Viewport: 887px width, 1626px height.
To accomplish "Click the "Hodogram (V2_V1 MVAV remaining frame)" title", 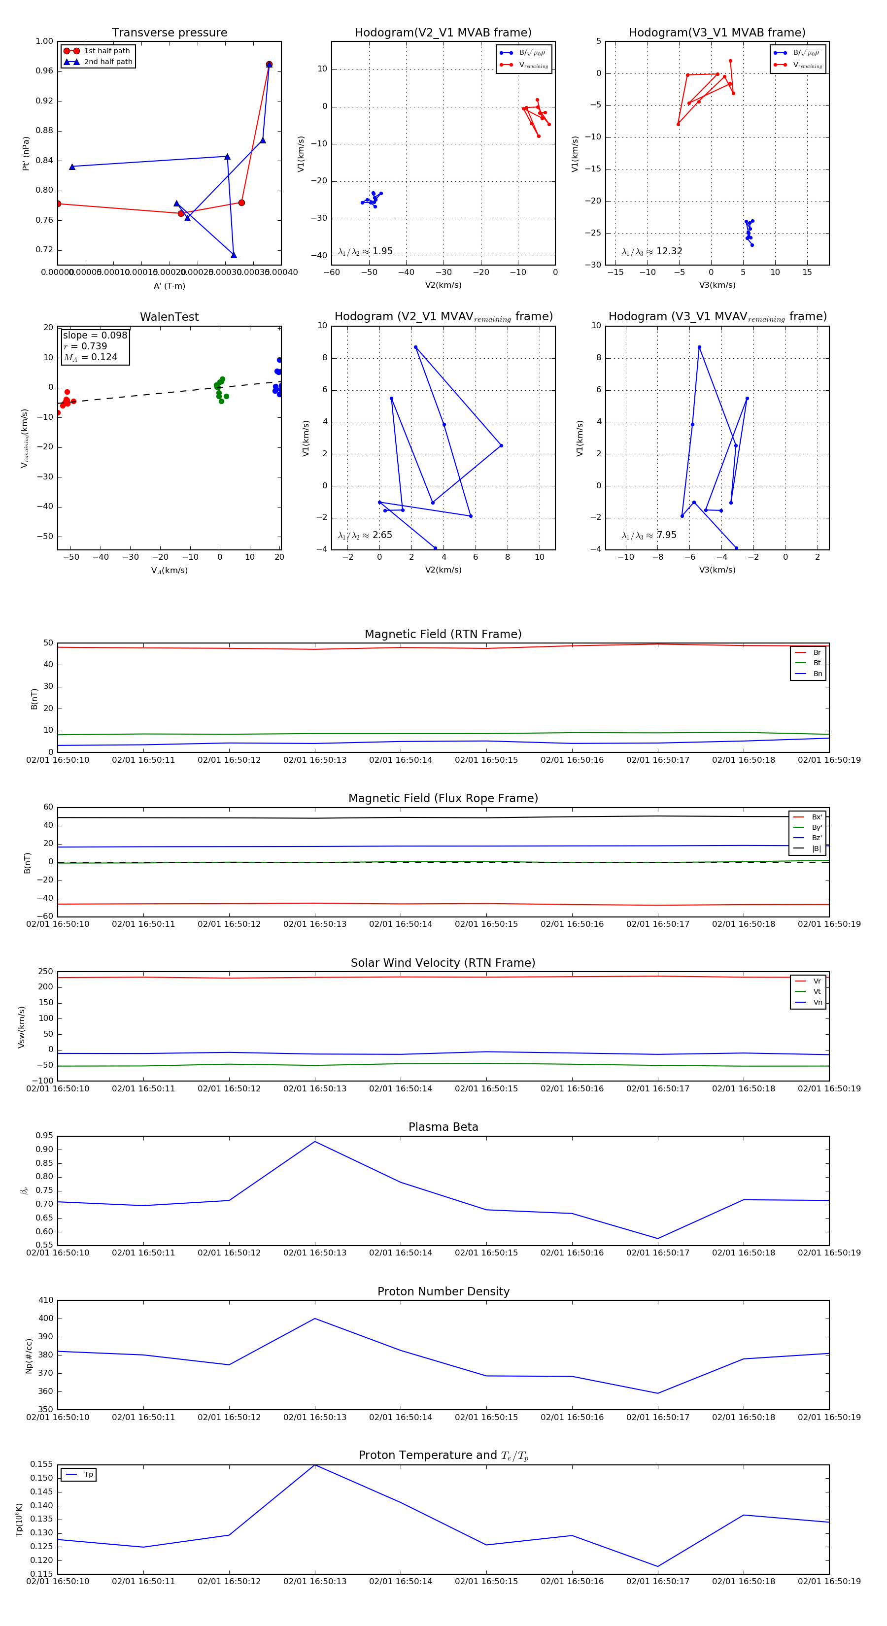I will (443, 317).
